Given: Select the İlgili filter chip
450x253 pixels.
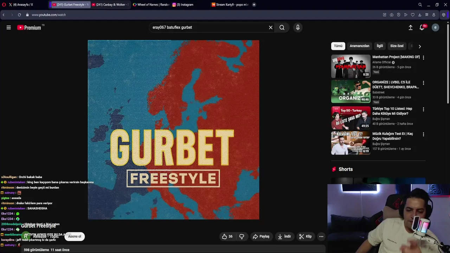Looking at the screenshot, I should click(380, 46).
